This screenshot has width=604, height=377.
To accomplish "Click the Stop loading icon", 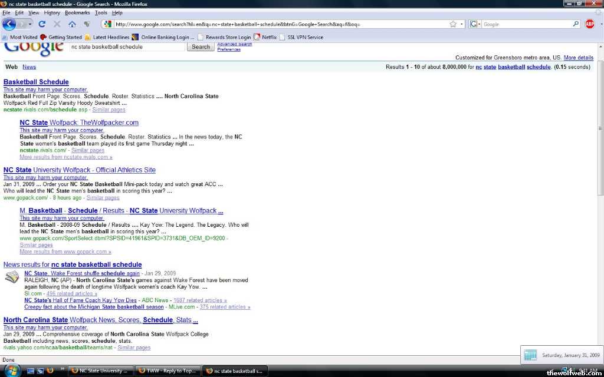I will [x=57, y=24].
